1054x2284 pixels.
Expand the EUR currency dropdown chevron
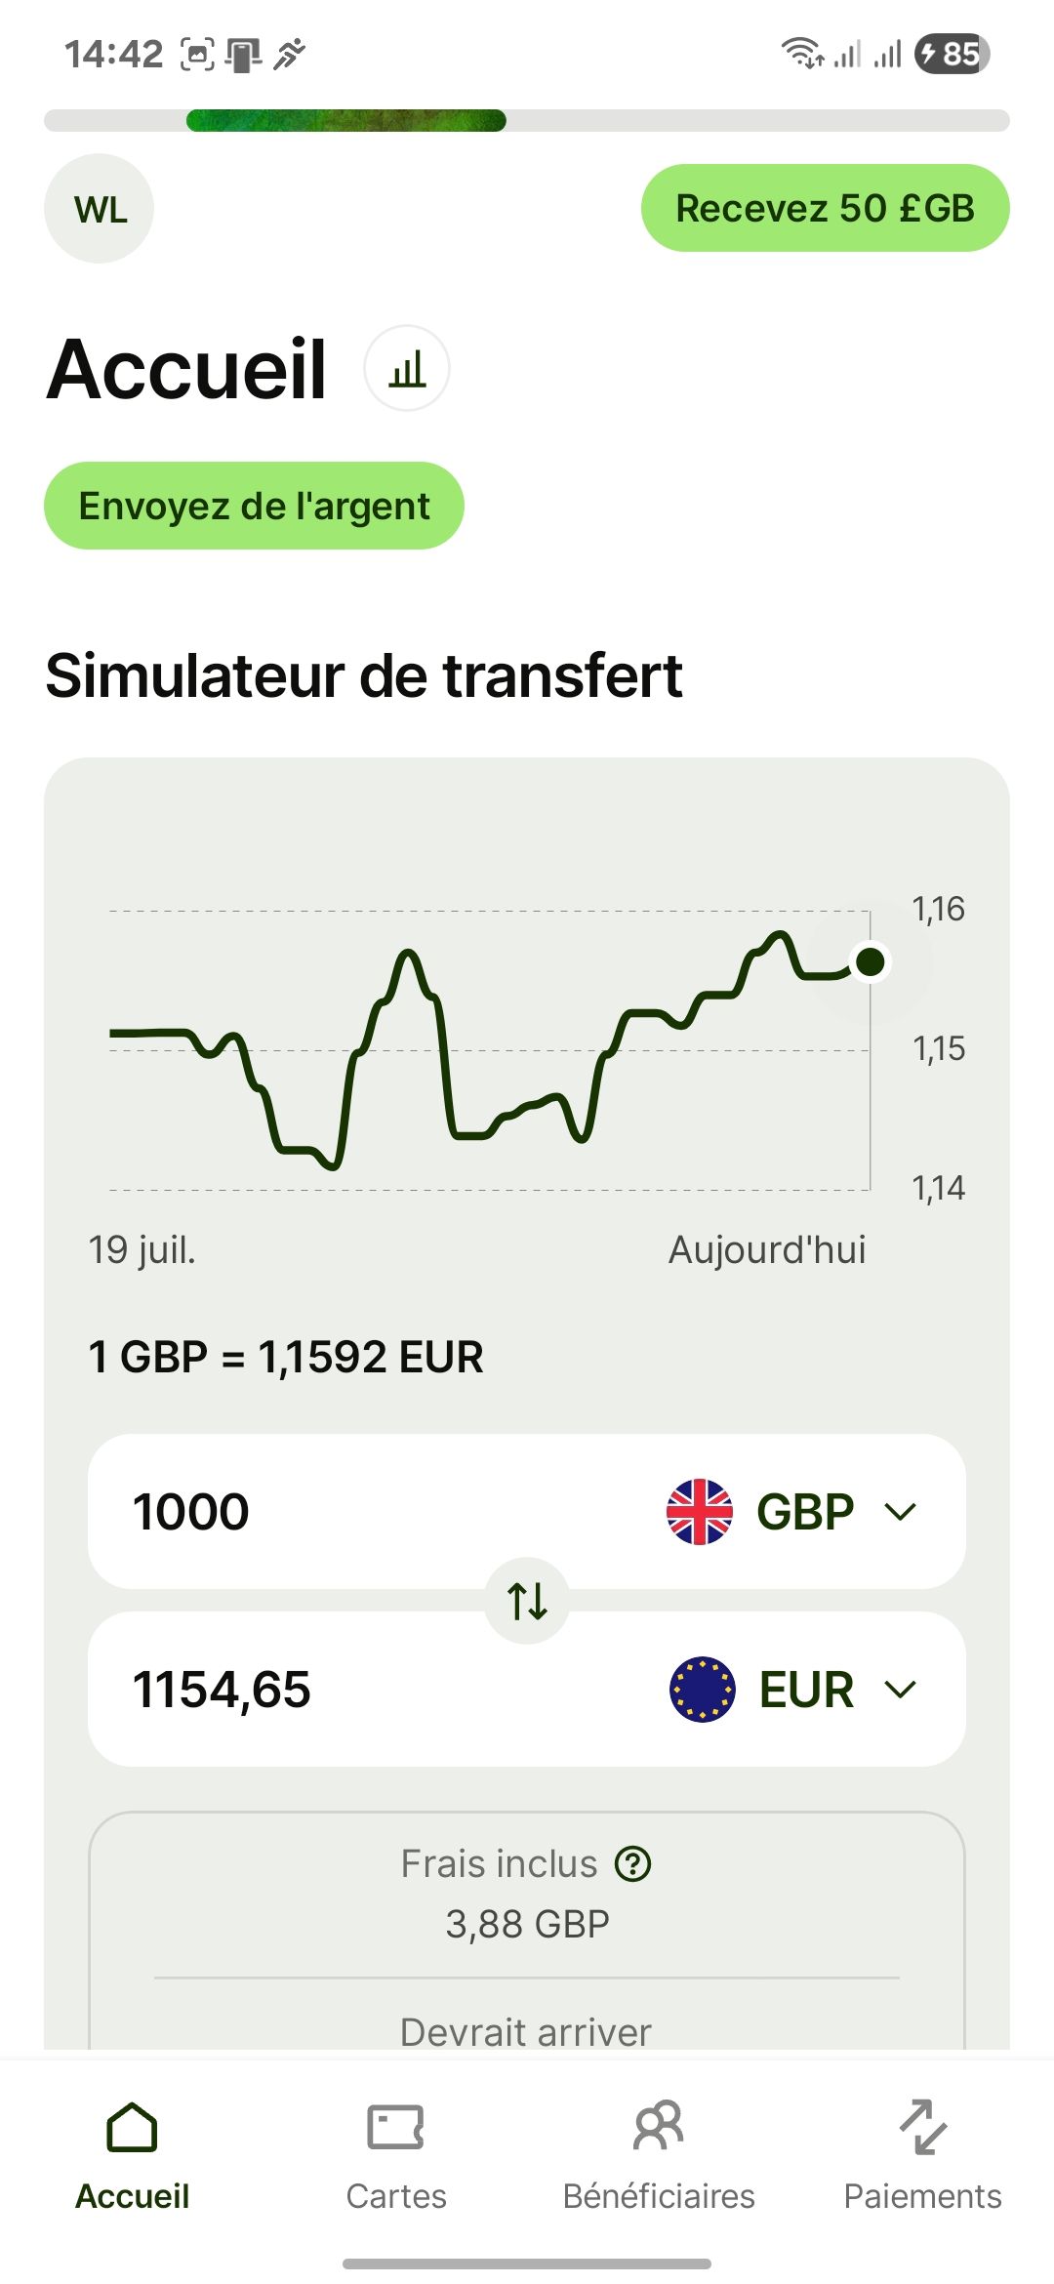click(x=900, y=1690)
